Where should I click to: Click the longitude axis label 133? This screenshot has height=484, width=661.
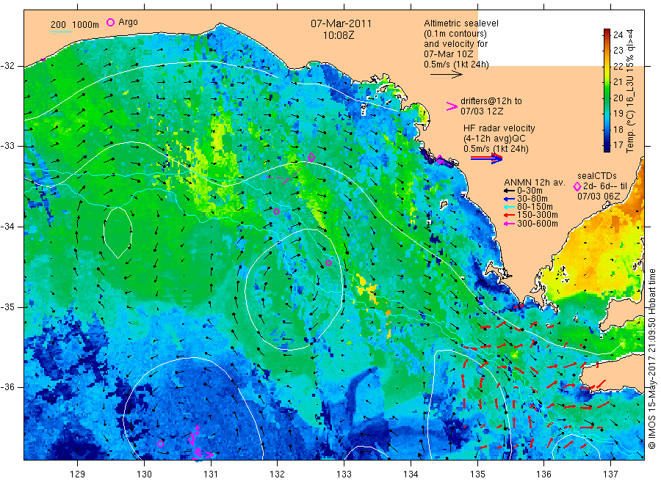(x=344, y=474)
